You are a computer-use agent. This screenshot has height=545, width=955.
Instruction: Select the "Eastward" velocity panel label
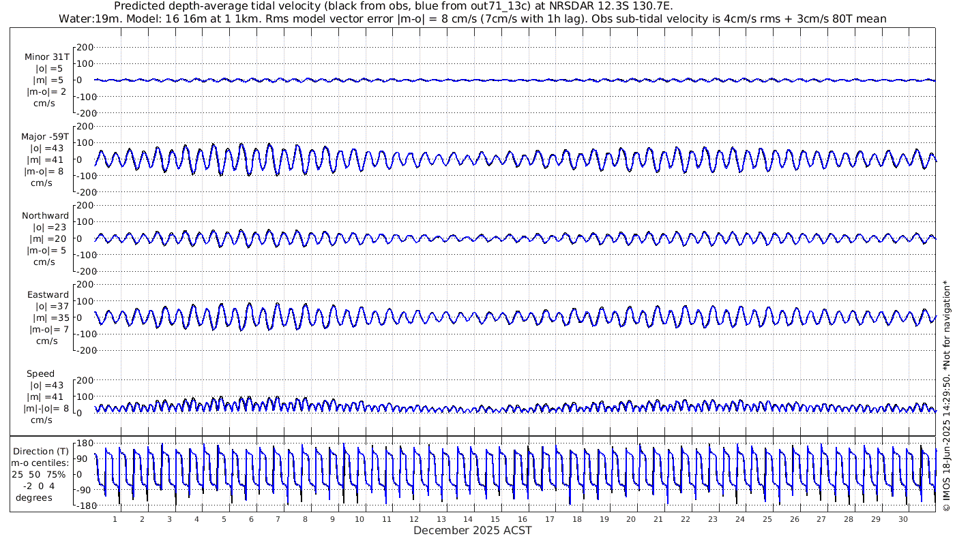pyautogui.click(x=48, y=294)
